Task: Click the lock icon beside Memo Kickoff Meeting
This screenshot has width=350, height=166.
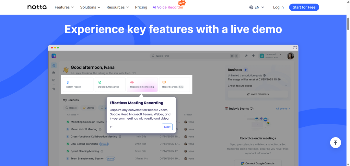Action: 100,129
